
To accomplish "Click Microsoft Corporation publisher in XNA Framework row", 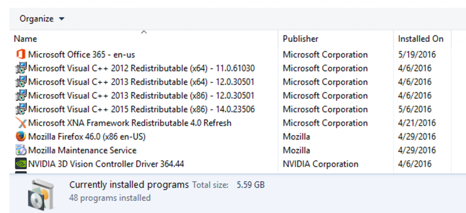I will click(x=325, y=123).
